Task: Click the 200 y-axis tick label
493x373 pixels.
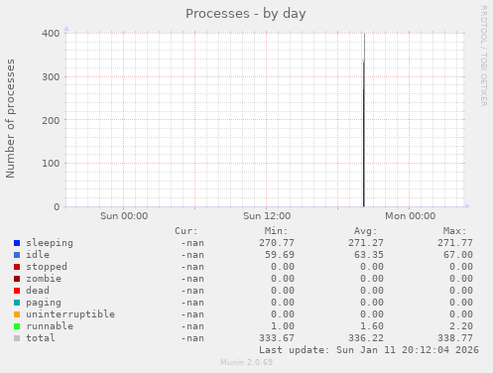Action: tap(51, 120)
